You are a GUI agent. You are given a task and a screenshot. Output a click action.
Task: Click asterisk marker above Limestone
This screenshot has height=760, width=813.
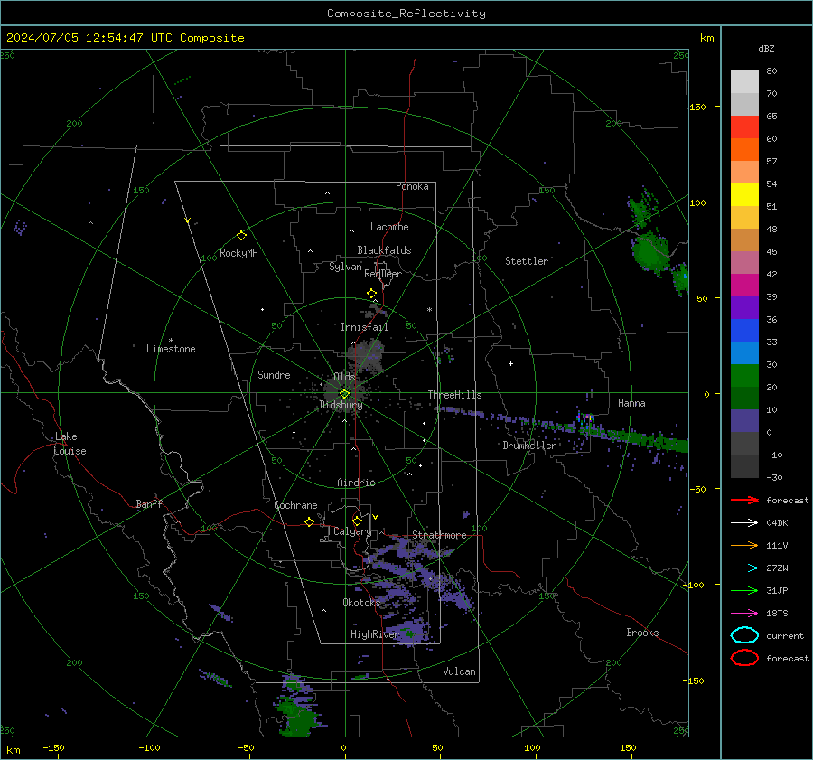click(x=171, y=341)
